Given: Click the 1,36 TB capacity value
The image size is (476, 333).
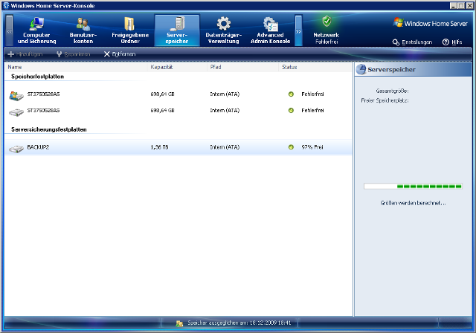Looking at the screenshot, I should pos(159,147).
